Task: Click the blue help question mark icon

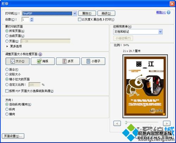Action: point(169,12)
